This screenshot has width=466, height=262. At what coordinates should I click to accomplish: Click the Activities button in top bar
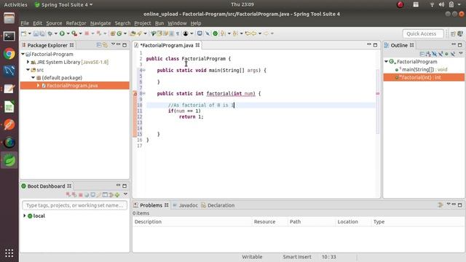(x=15, y=4)
